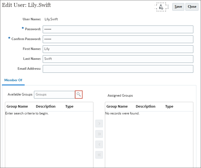Click the 'Enter search criteria to begin.' message
Viewport: 201px width, 168px height.
click(x=27, y=113)
